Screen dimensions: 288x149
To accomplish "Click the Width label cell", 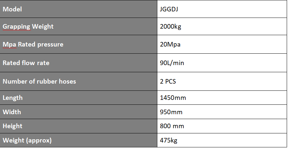I will 78,112.
